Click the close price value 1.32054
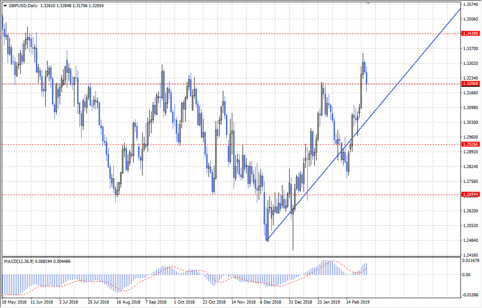 (x=96, y=6)
